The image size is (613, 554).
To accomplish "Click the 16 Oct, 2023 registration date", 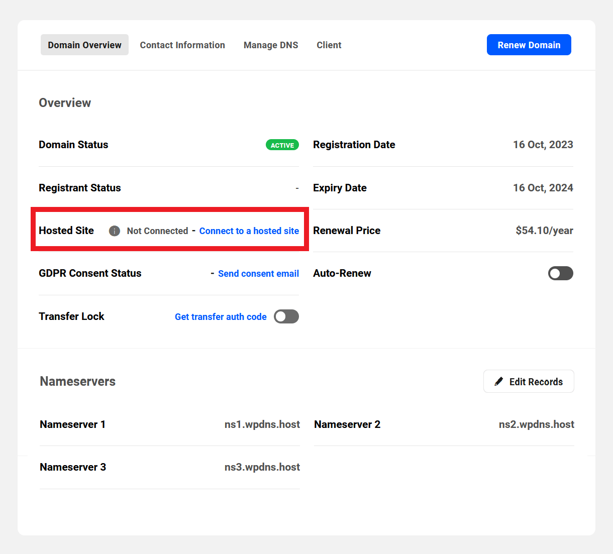I will (x=543, y=145).
